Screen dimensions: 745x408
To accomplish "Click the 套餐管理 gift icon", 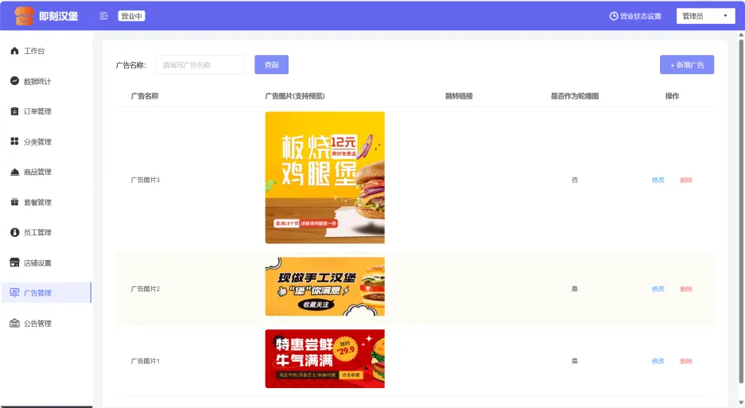I will point(14,202).
